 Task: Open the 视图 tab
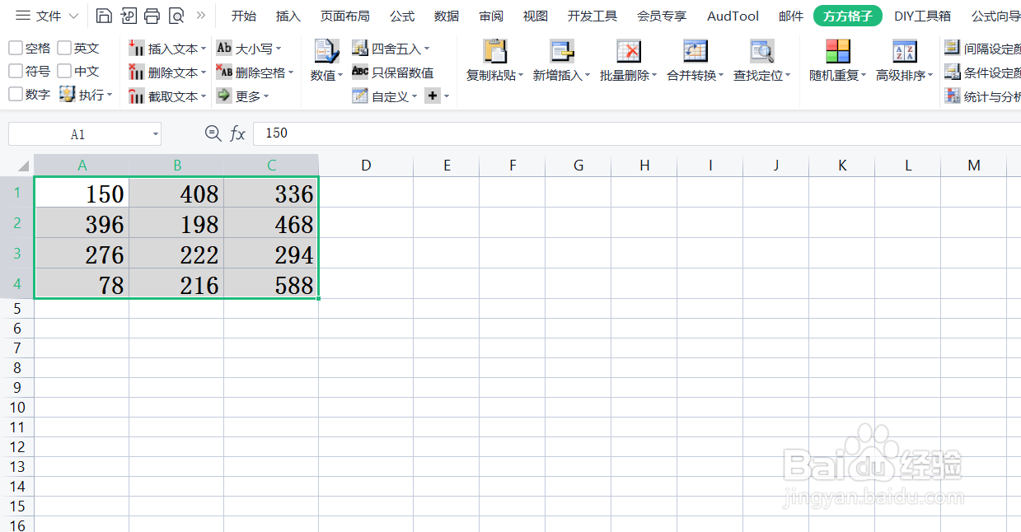536,16
